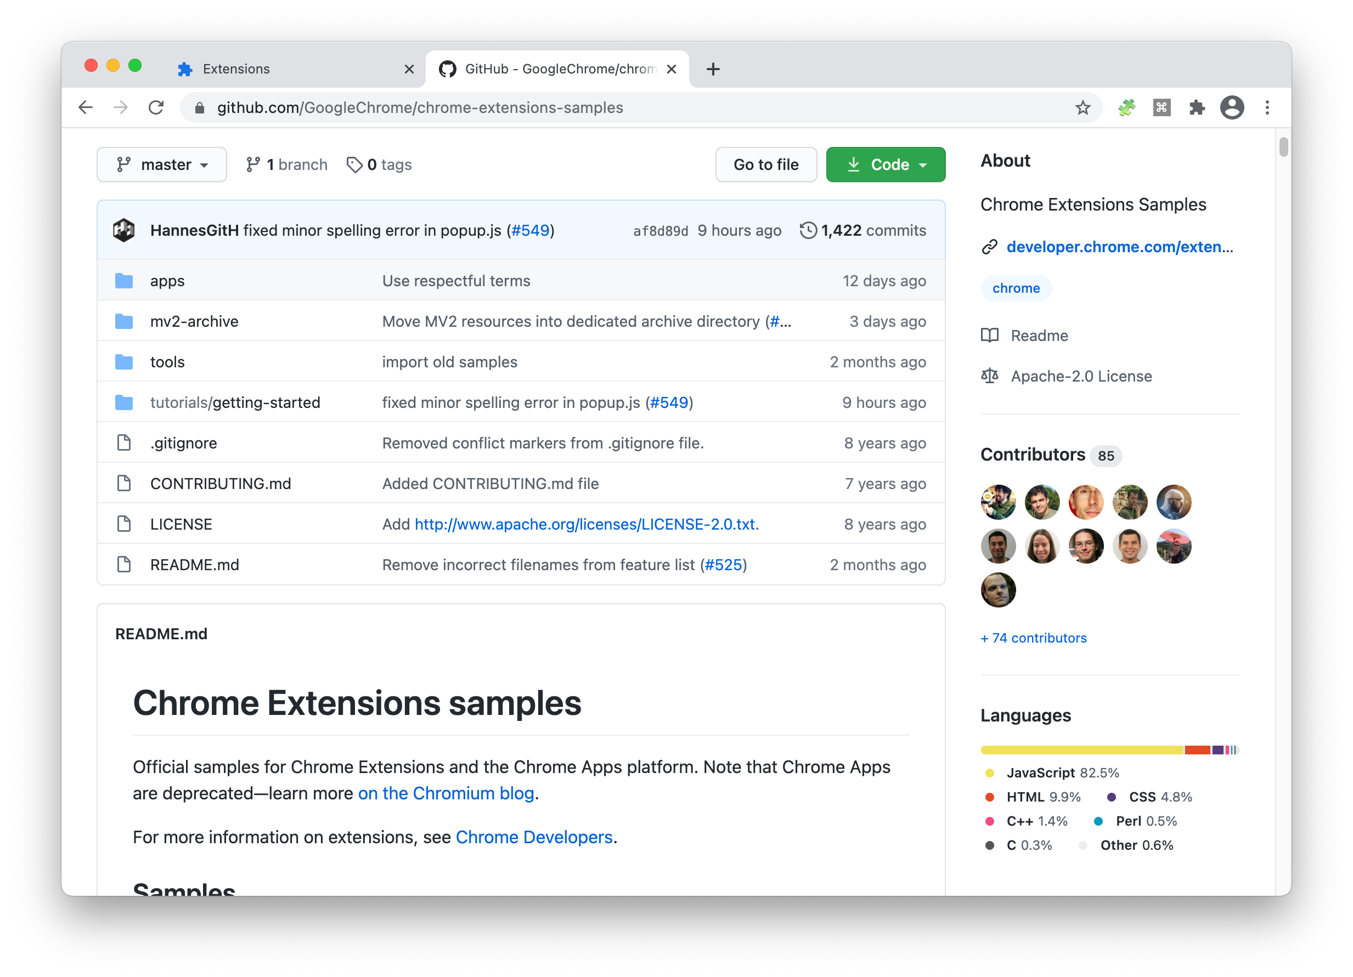Open the CONTRIBUTING.md file
The image size is (1353, 977).
[221, 484]
